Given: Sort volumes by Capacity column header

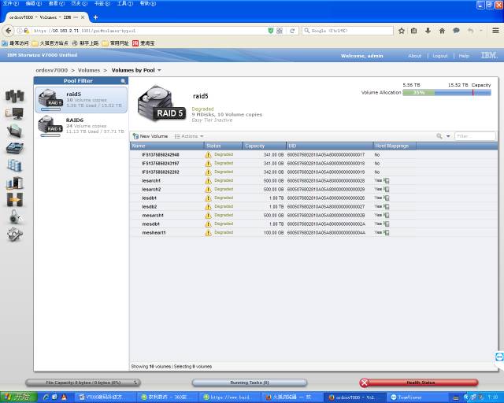Looking at the screenshot, I should coord(255,146).
